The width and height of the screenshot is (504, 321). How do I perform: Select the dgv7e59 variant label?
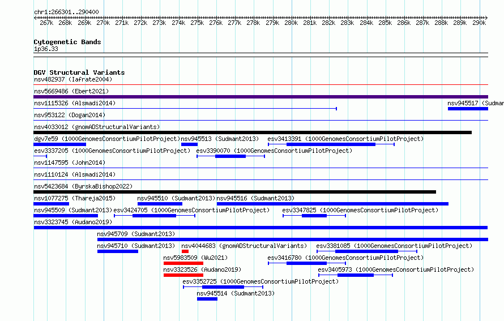107,139
